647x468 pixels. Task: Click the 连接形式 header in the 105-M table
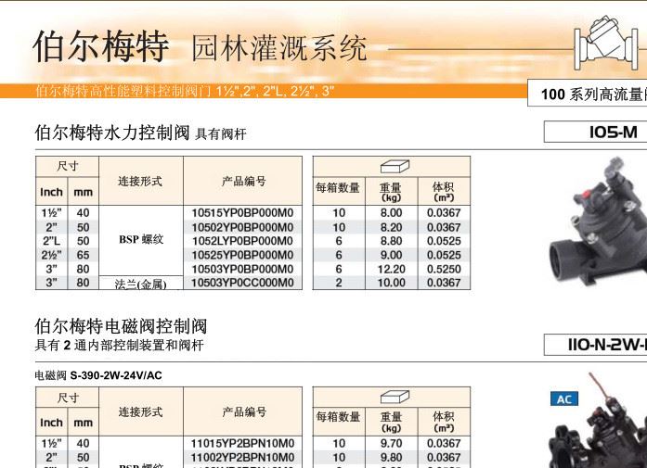140,182
